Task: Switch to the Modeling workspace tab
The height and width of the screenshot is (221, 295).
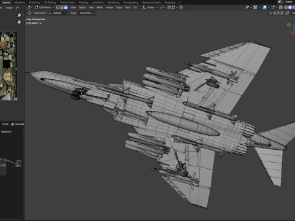Action: (x=20, y=2)
